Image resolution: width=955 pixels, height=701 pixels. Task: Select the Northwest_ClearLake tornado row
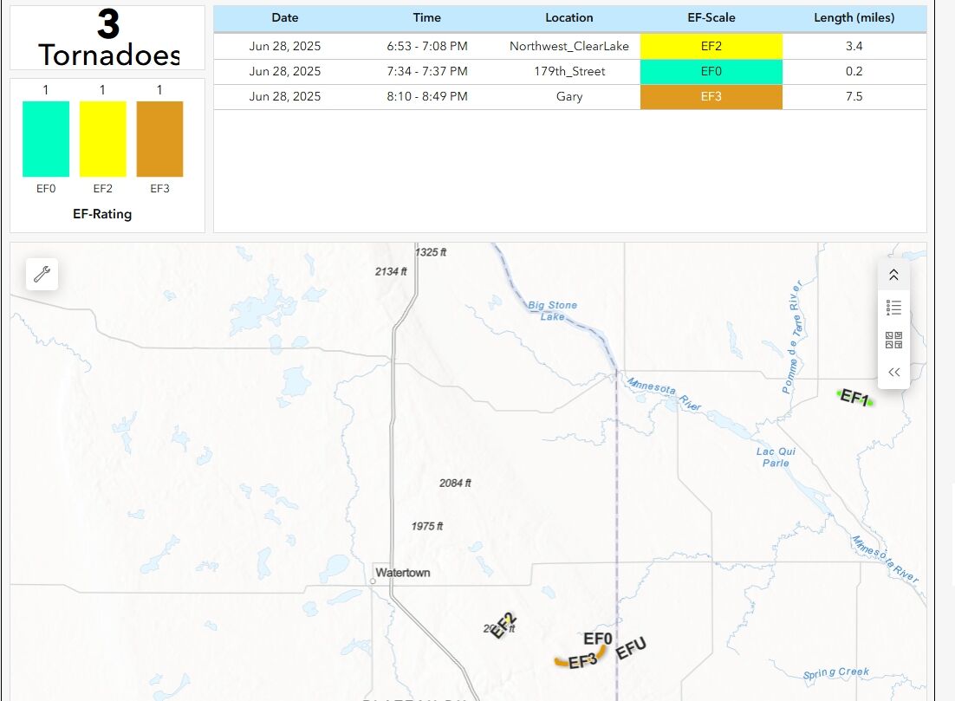[x=568, y=46]
